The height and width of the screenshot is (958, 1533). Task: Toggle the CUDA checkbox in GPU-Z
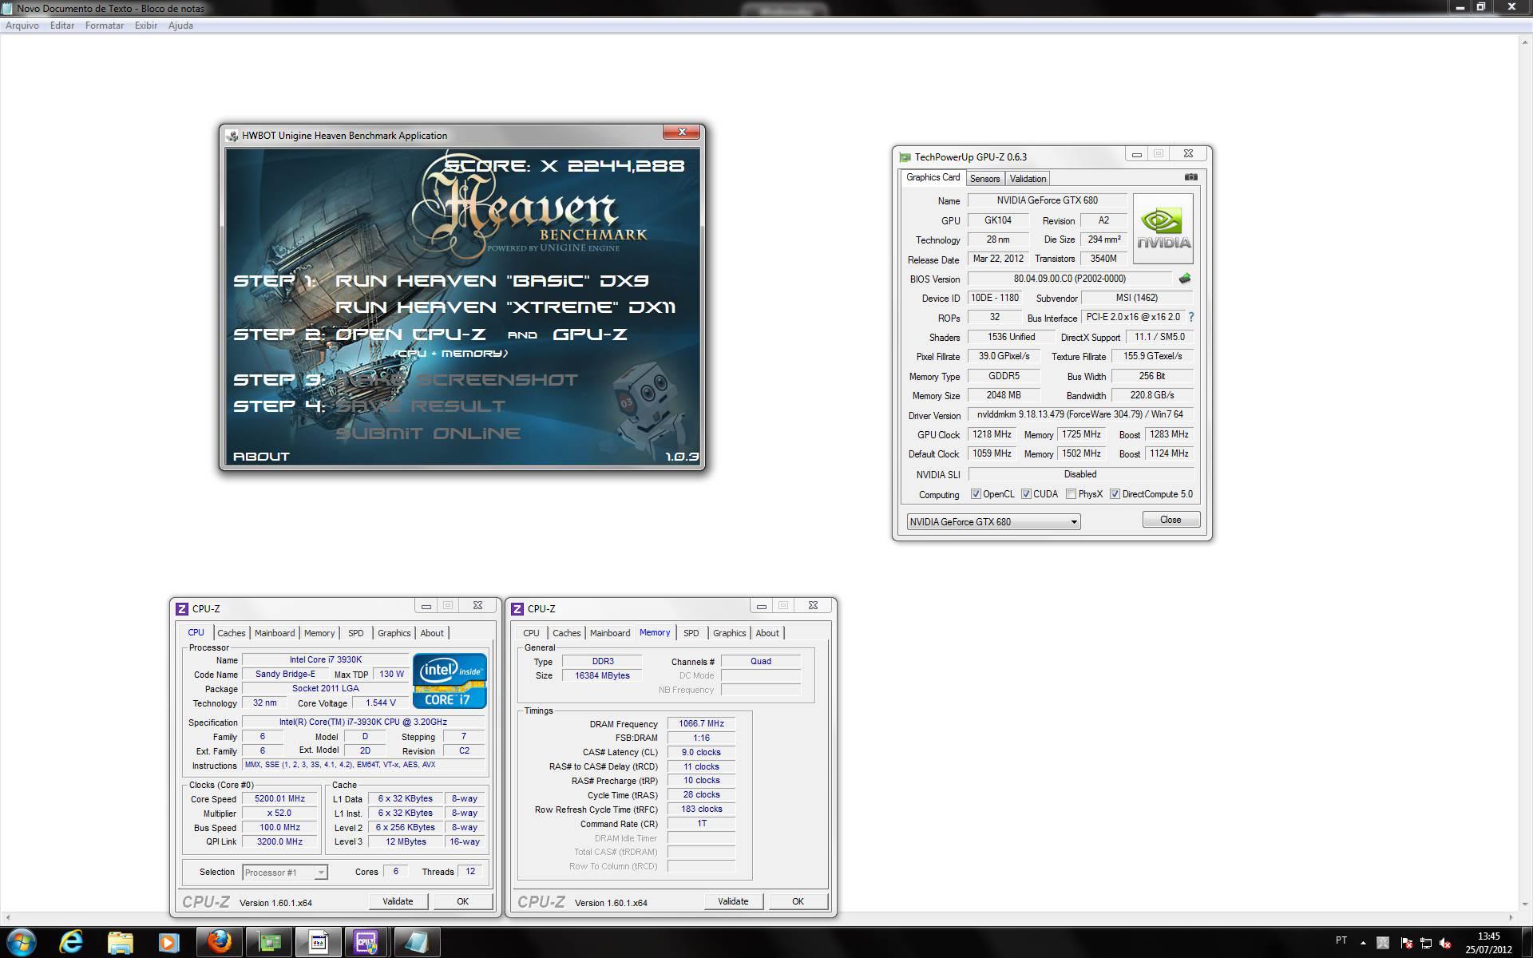coord(1026,494)
